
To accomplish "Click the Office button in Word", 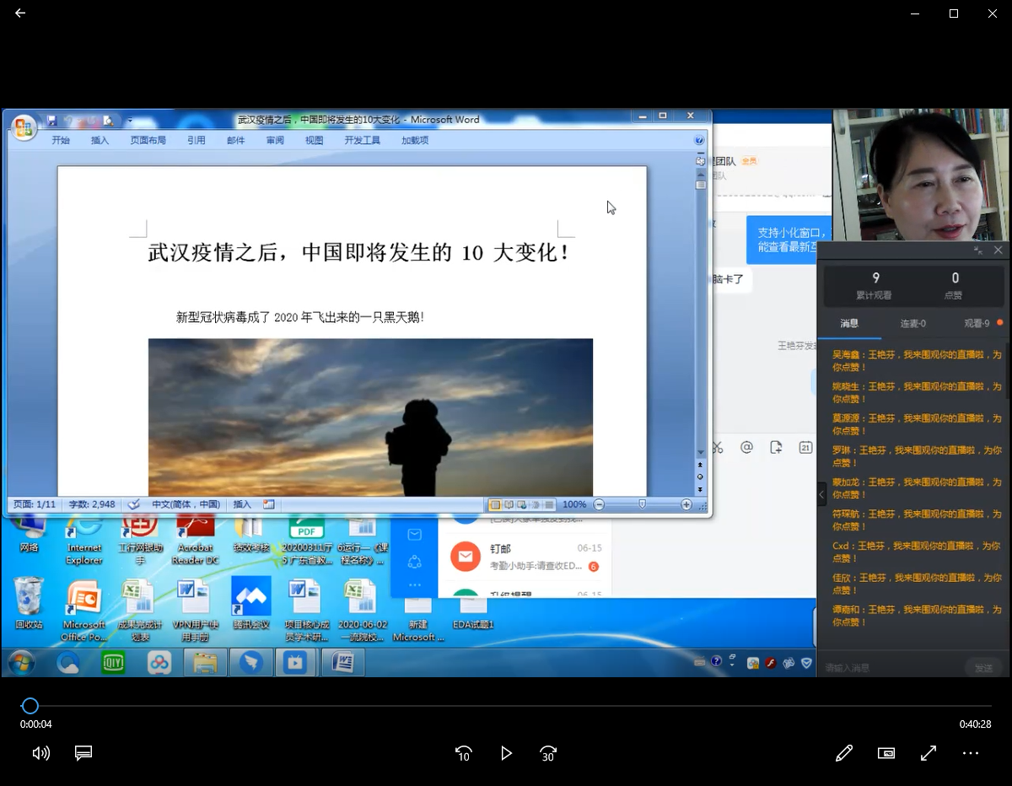I will [24, 127].
